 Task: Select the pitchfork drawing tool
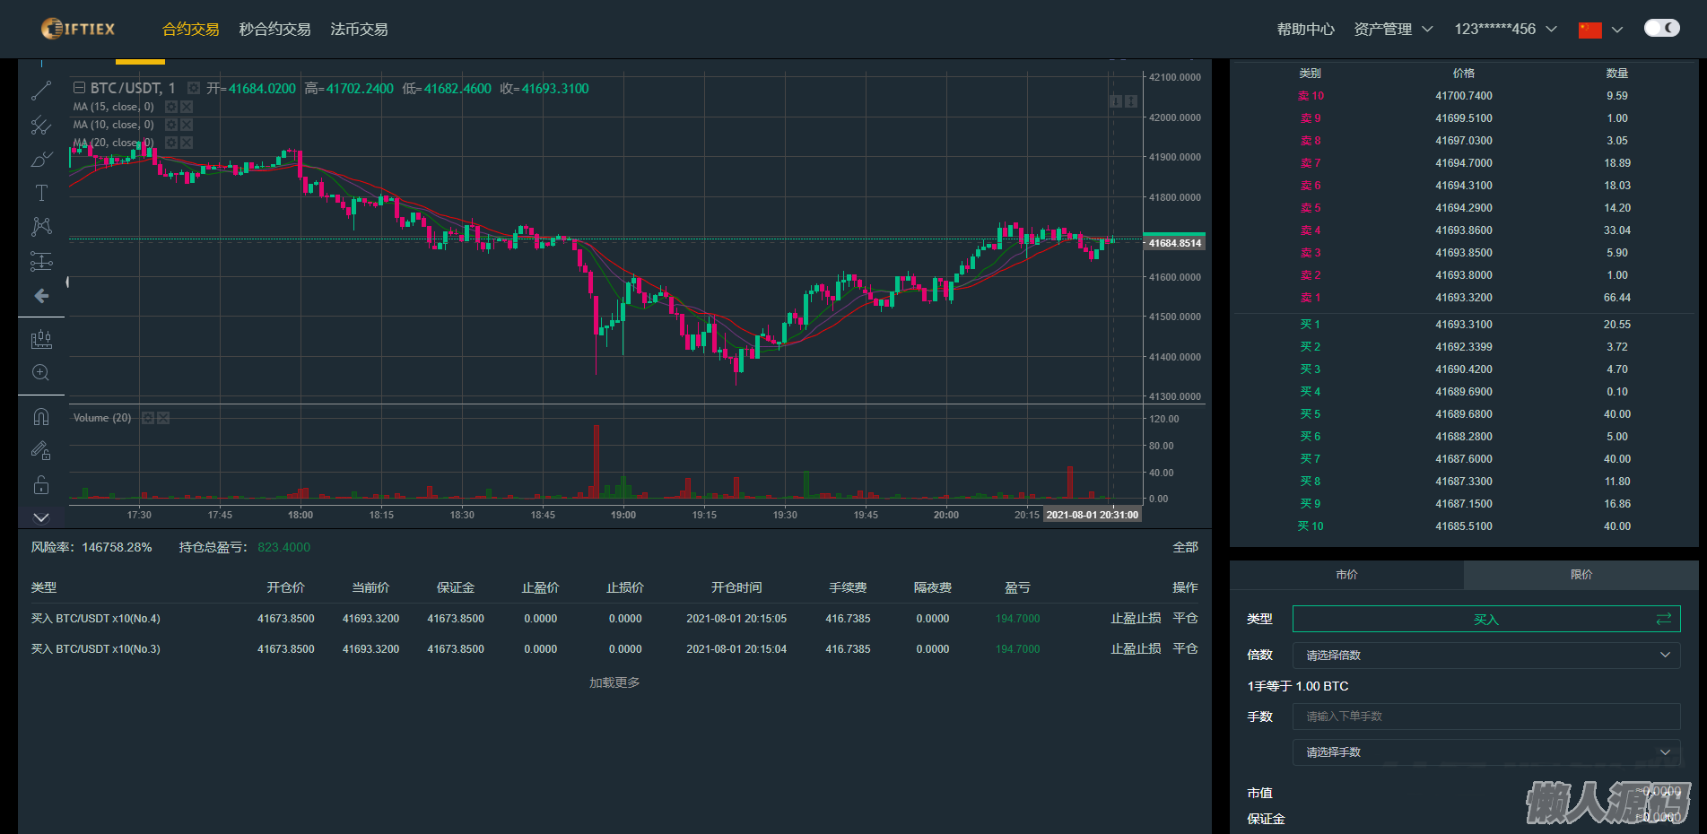click(41, 126)
